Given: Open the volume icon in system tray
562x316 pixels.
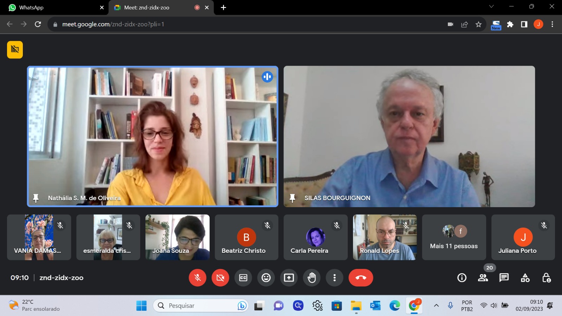Looking at the screenshot, I should click(494, 305).
